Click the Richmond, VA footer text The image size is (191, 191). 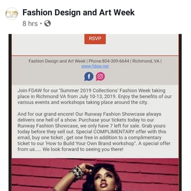[146, 61]
